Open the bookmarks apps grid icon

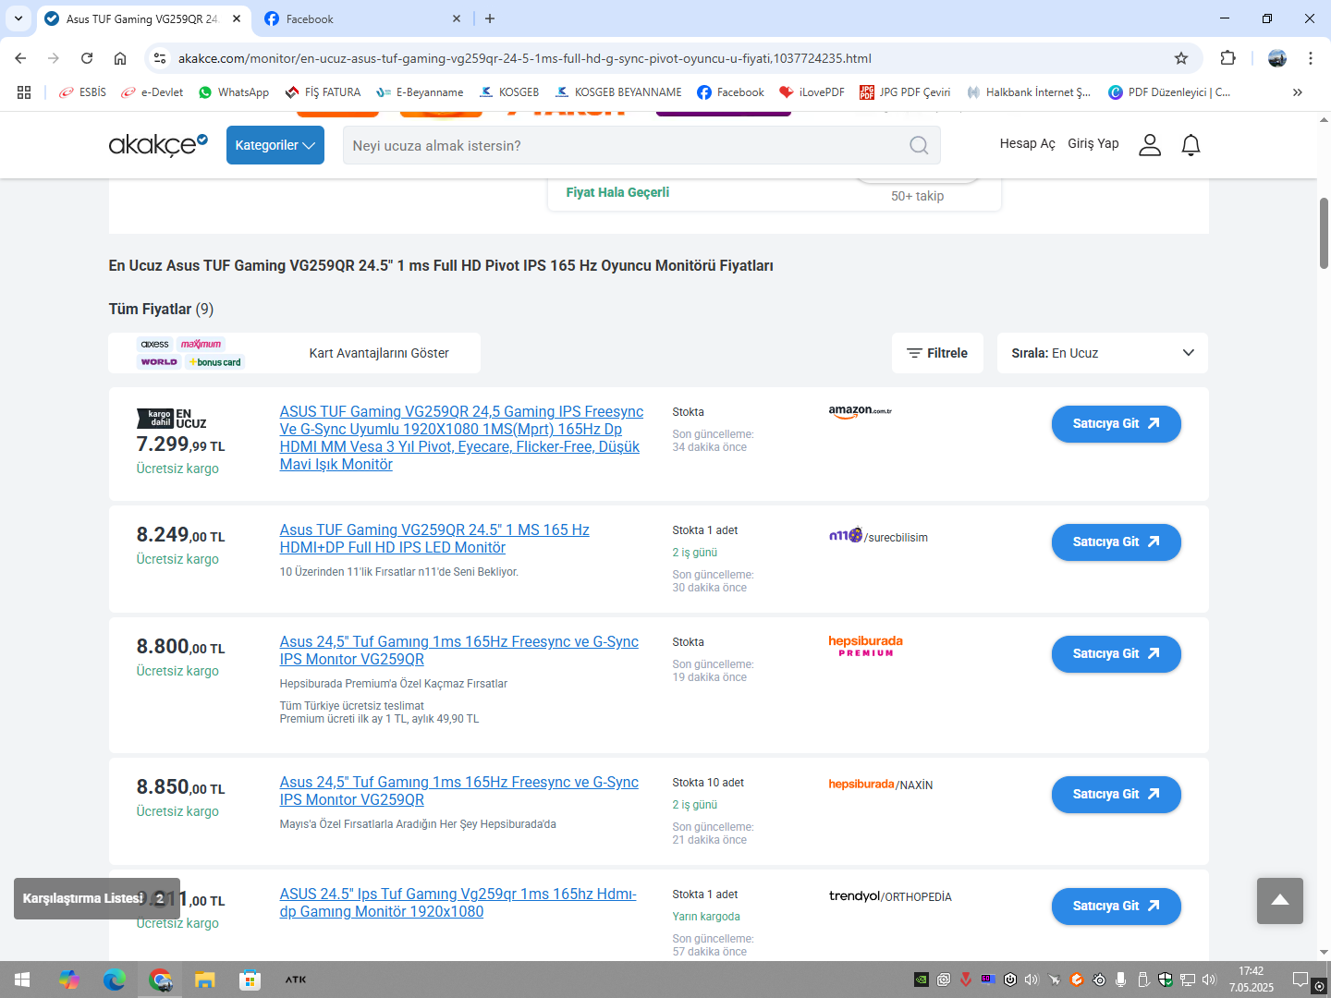[24, 92]
